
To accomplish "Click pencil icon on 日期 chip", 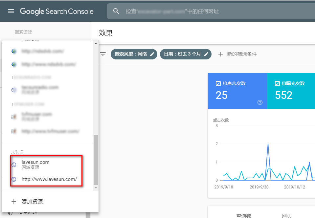I will [206, 54].
